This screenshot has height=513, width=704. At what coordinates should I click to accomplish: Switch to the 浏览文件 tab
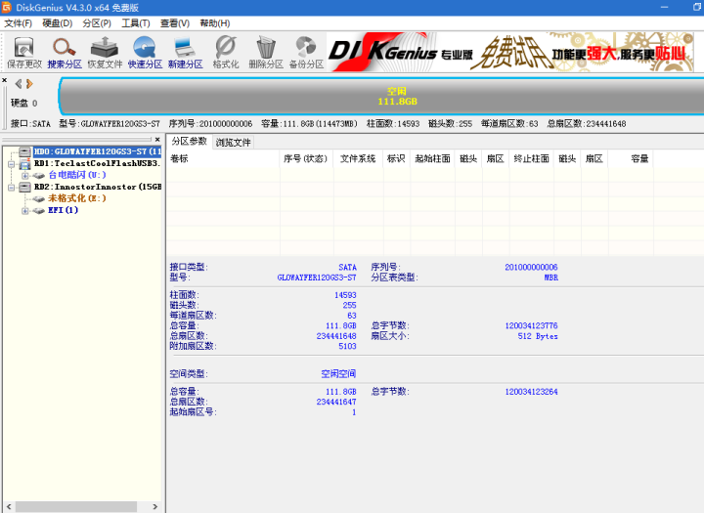pyautogui.click(x=234, y=142)
